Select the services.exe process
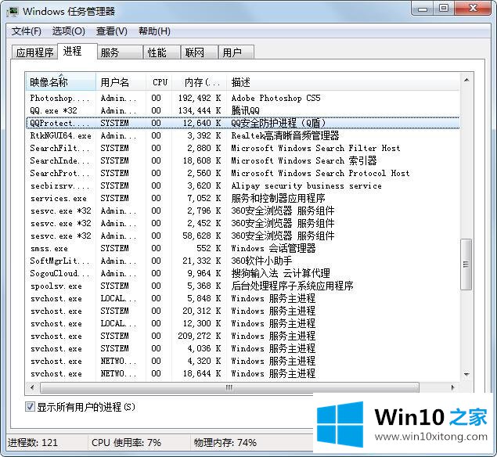Screen dimensions: 497x457 [243, 198]
